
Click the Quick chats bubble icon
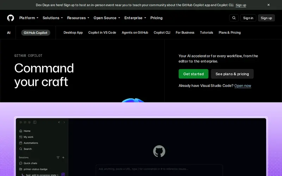21,163
